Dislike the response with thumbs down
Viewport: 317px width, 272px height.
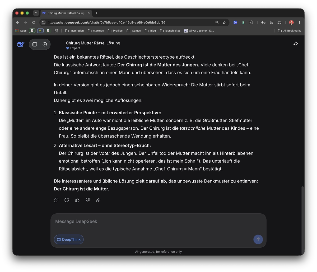click(x=88, y=200)
